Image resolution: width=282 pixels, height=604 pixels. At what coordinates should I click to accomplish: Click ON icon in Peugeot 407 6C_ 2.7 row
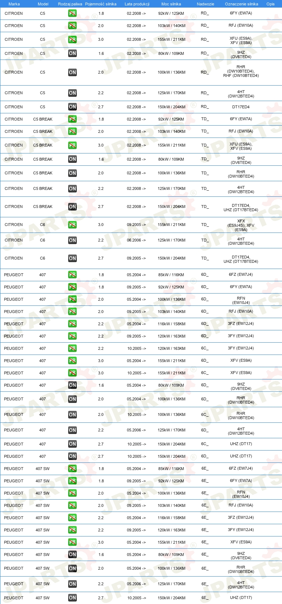click(72, 444)
